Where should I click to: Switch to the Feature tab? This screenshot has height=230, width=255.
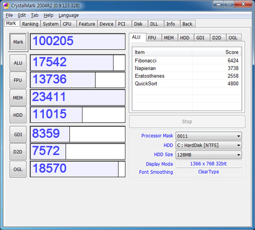coord(87,24)
